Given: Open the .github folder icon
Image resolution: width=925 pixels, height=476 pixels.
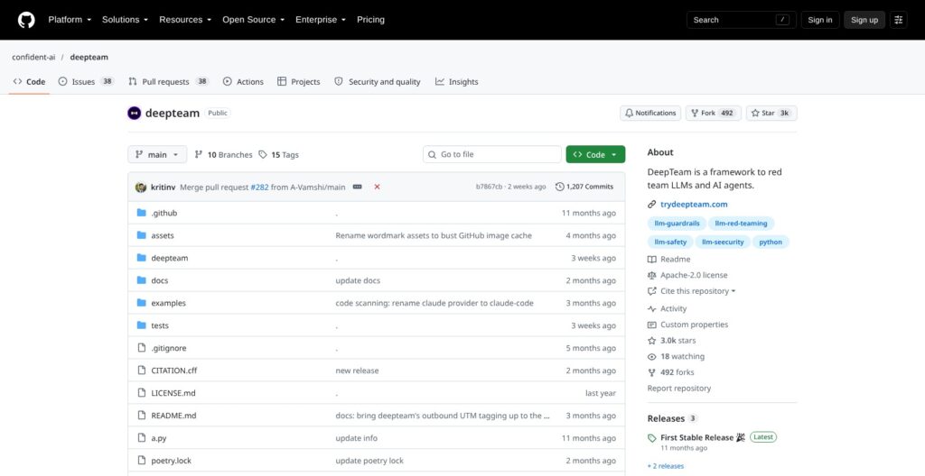Looking at the screenshot, I should [142, 213].
